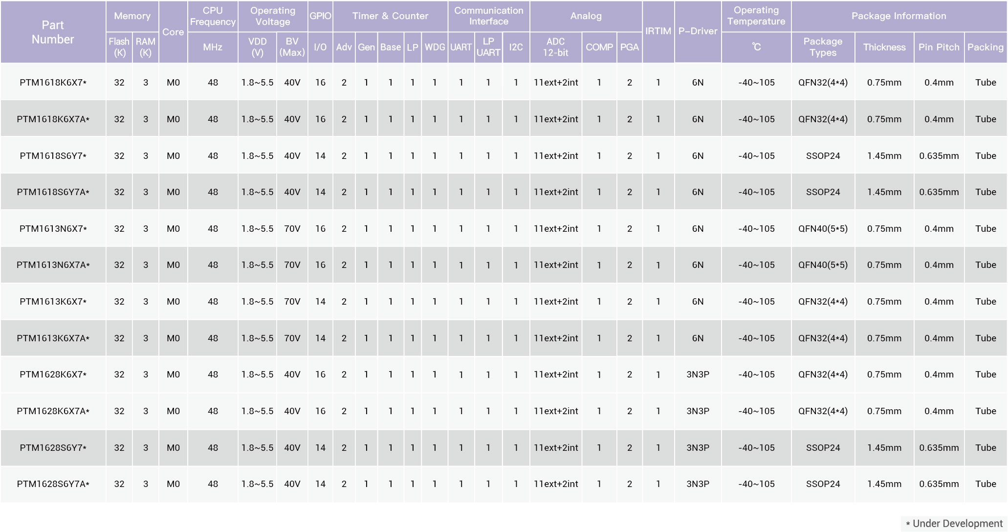1008x532 pixels.
Task: Click the SSOP24 cell for PTM1618S6Y7*
Action: [823, 156]
